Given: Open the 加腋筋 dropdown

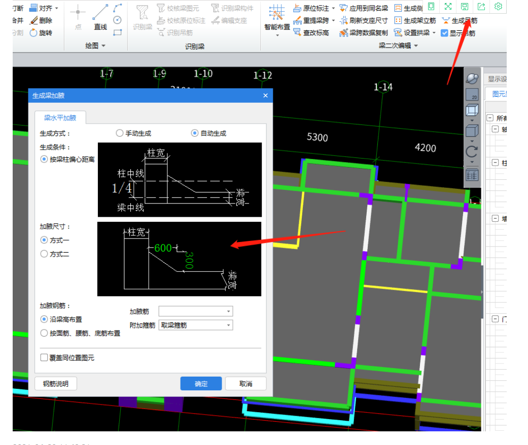Looking at the screenshot, I should pos(196,311).
